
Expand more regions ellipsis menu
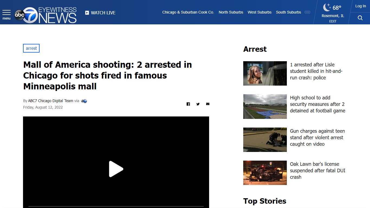307,12
